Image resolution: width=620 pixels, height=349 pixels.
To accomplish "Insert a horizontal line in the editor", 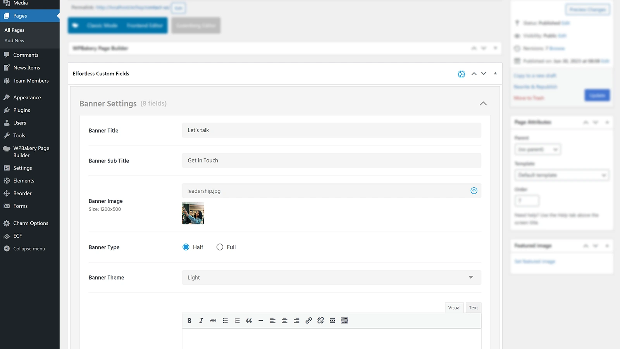I will click(261, 320).
